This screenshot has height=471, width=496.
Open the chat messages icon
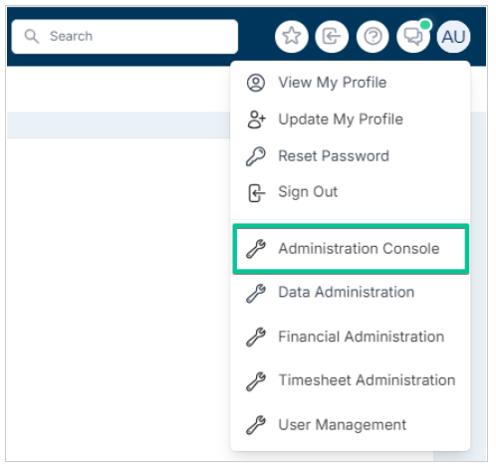413,36
